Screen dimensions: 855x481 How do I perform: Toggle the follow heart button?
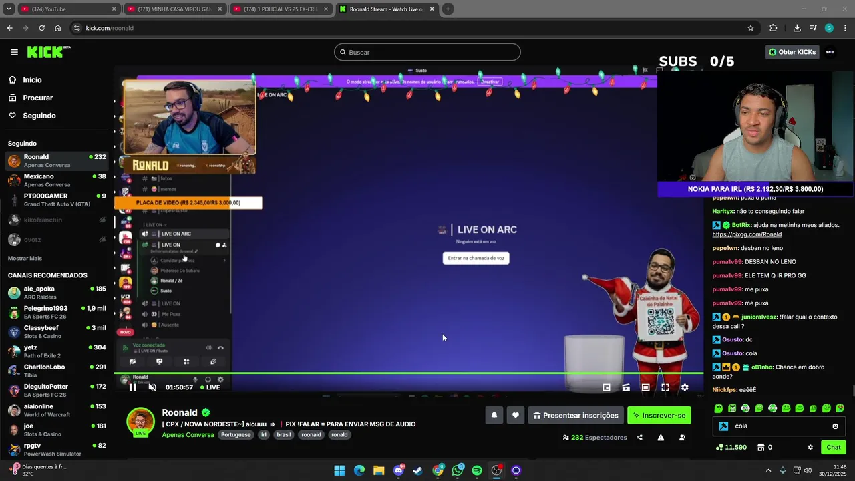[515, 415]
